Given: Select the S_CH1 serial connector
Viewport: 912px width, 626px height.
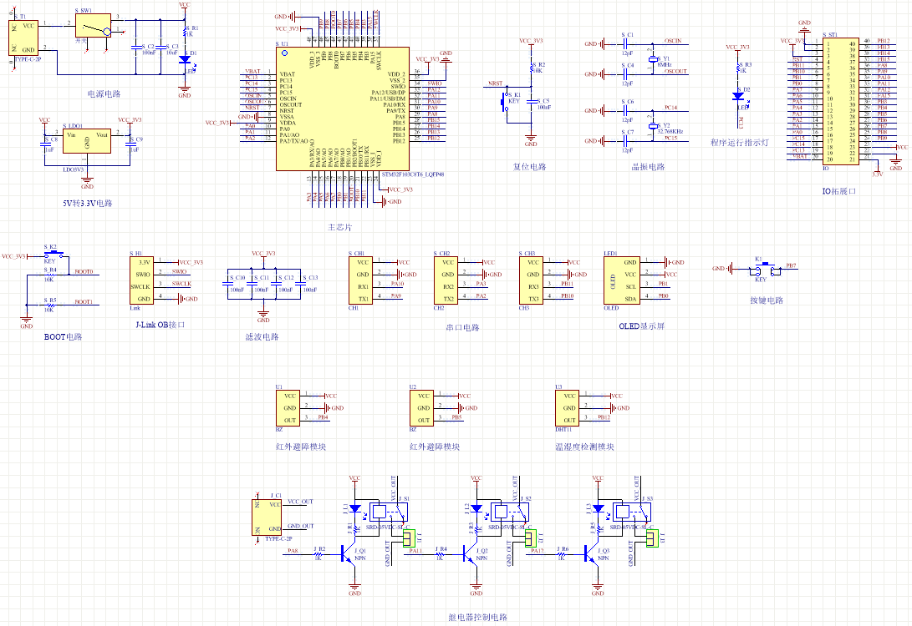Looking at the screenshot, I should [x=360, y=280].
